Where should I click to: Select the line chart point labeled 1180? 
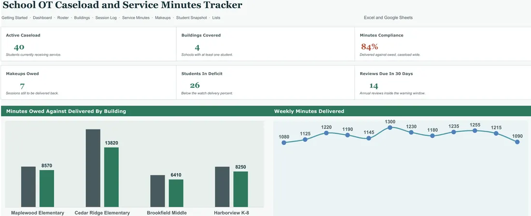click(x=433, y=136)
